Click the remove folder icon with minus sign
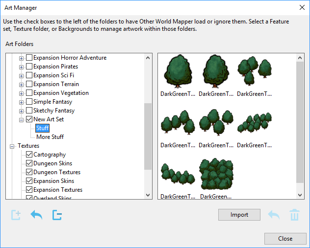The image size is (310, 248). pos(57,215)
